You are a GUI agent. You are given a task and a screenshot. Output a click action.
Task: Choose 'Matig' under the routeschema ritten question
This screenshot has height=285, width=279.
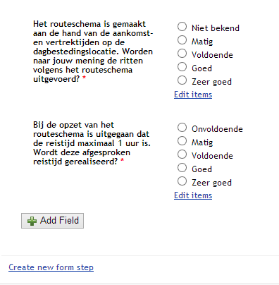click(x=182, y=40)
